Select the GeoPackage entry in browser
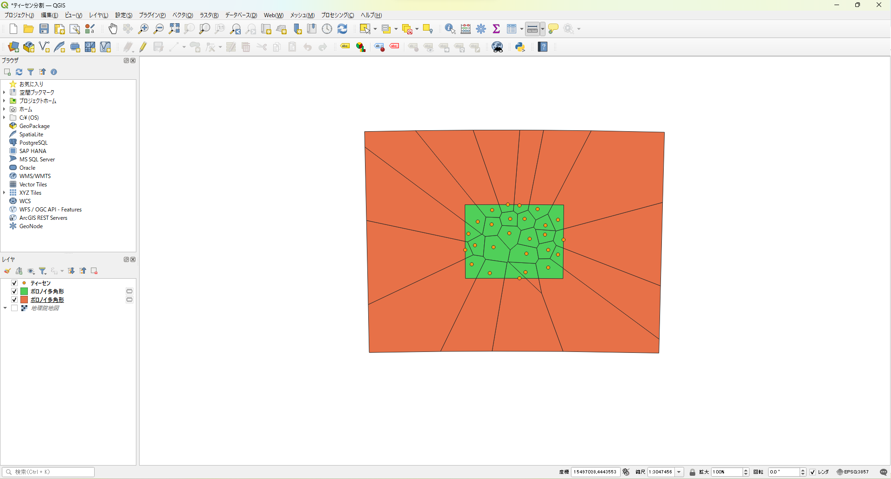This screenshot has height=479, width=891. point(34,126)
